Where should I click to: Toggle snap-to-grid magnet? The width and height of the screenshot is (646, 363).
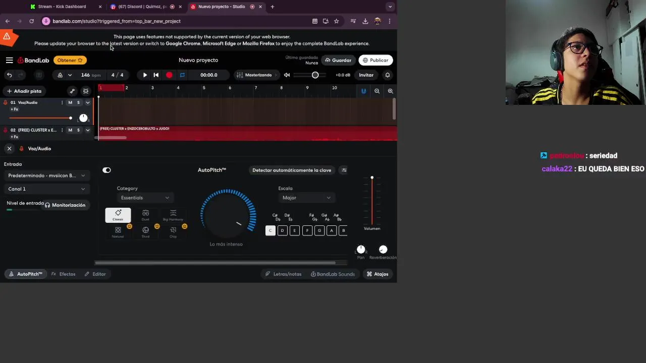point(363,91)
